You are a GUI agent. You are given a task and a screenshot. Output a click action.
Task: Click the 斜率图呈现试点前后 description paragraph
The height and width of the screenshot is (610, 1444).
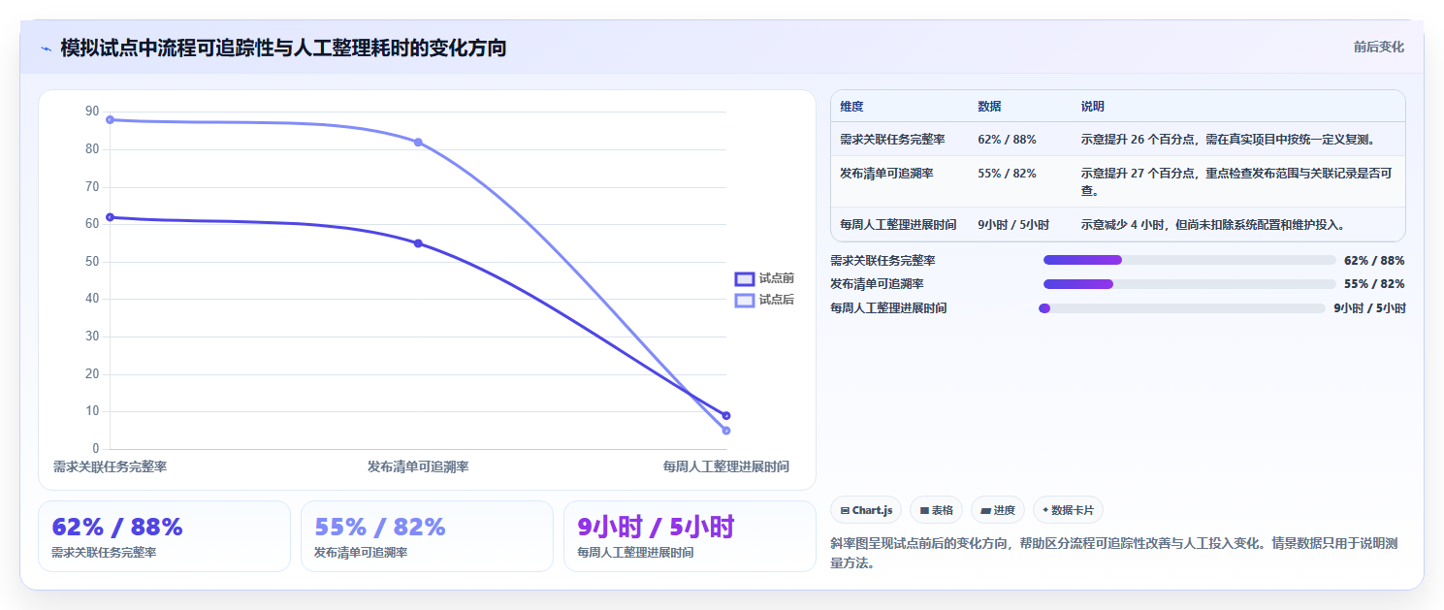pyautogui.click(x=1114, y=553)
